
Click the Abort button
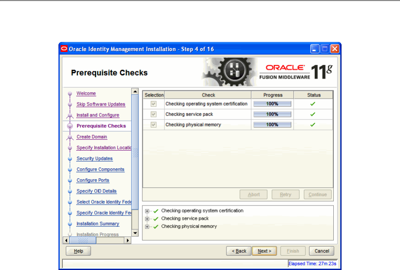coord(254,195)
